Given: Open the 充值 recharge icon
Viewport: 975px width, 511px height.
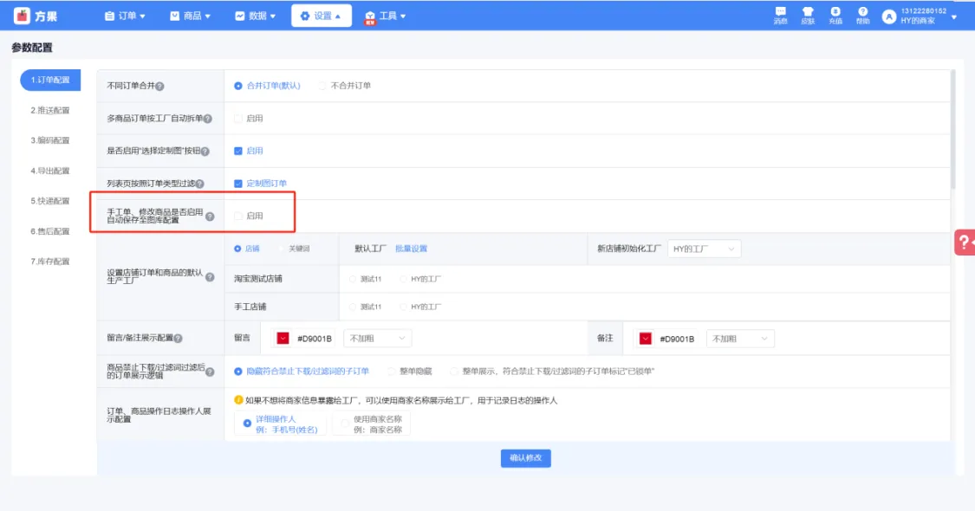Looking at the screenshot, I should (x=835, y=13).
